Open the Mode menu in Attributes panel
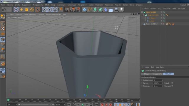 (147, 67)
